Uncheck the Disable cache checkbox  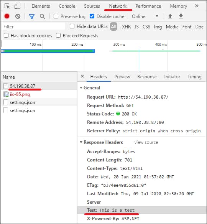(x=92, y=16)
